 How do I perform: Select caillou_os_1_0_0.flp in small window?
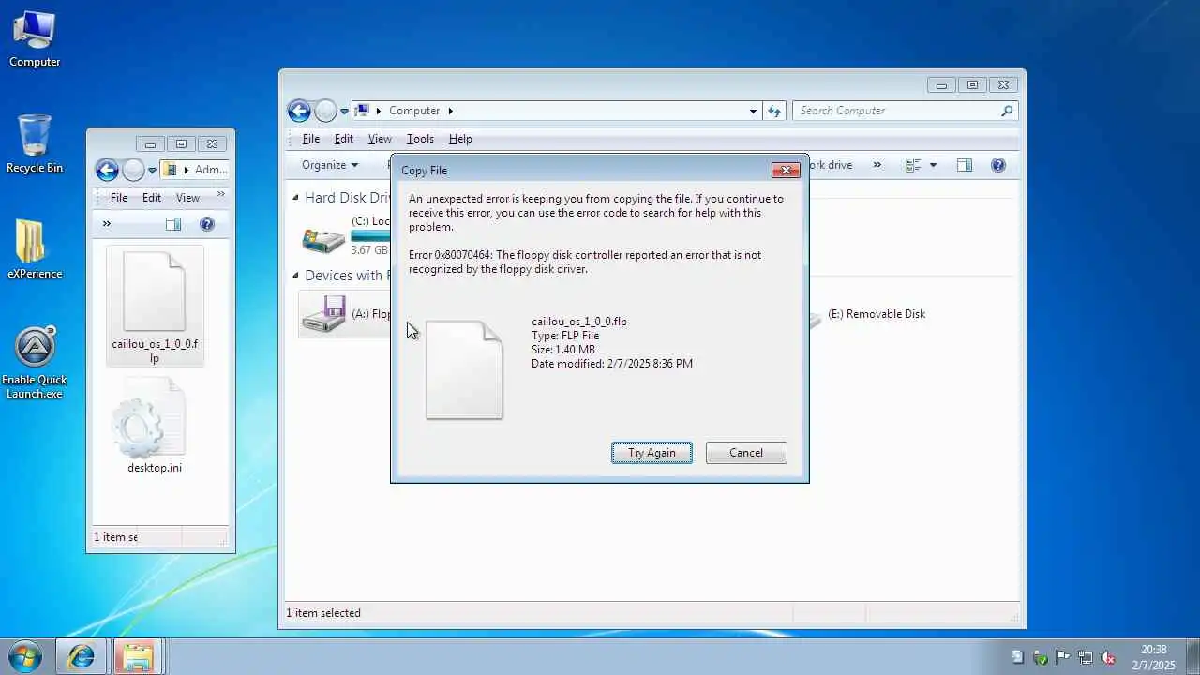coord(155,306)
